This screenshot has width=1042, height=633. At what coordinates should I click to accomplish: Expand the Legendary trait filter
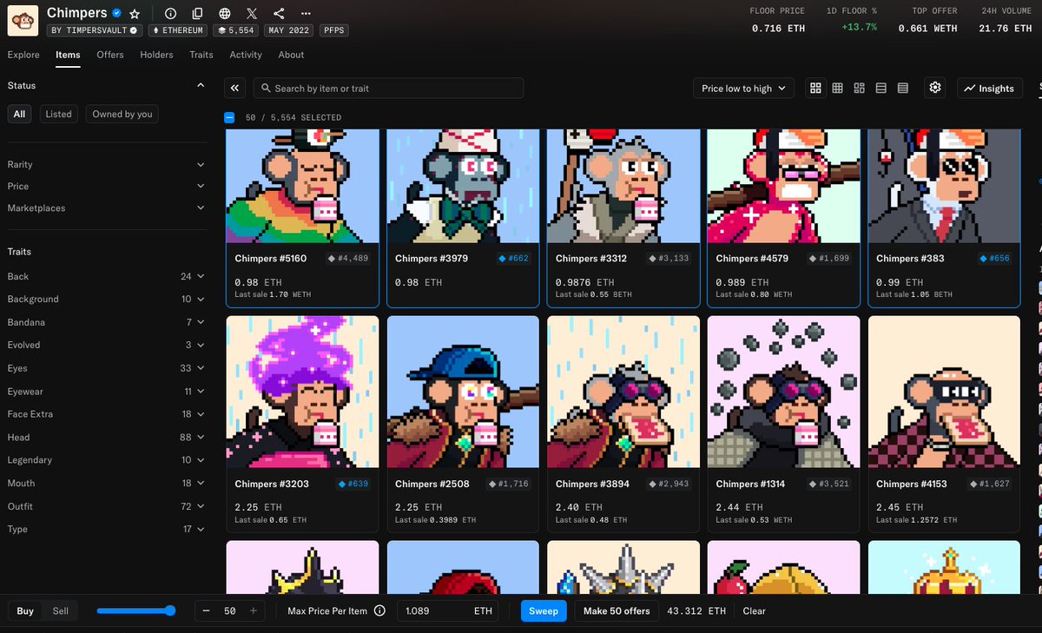(x=106, y=459)
